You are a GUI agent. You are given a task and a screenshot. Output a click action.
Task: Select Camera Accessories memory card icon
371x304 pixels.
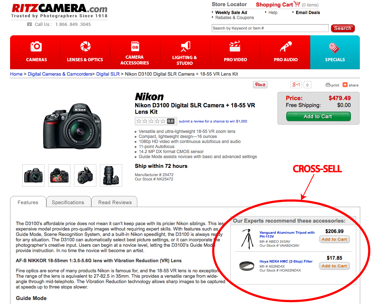[x=135, y=46]
